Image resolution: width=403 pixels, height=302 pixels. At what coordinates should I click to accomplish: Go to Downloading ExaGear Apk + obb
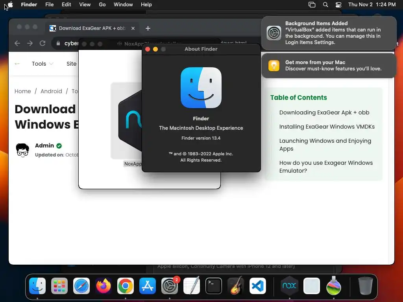[x=324, y=112]
